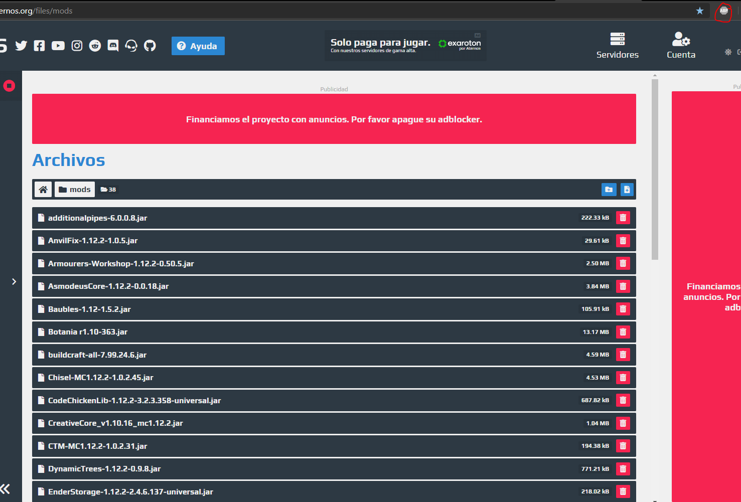The width and height of the screenshot is (741, 502).
Task: Go to Servidores page
Action: pyautogui.click(x=618, y=46)
